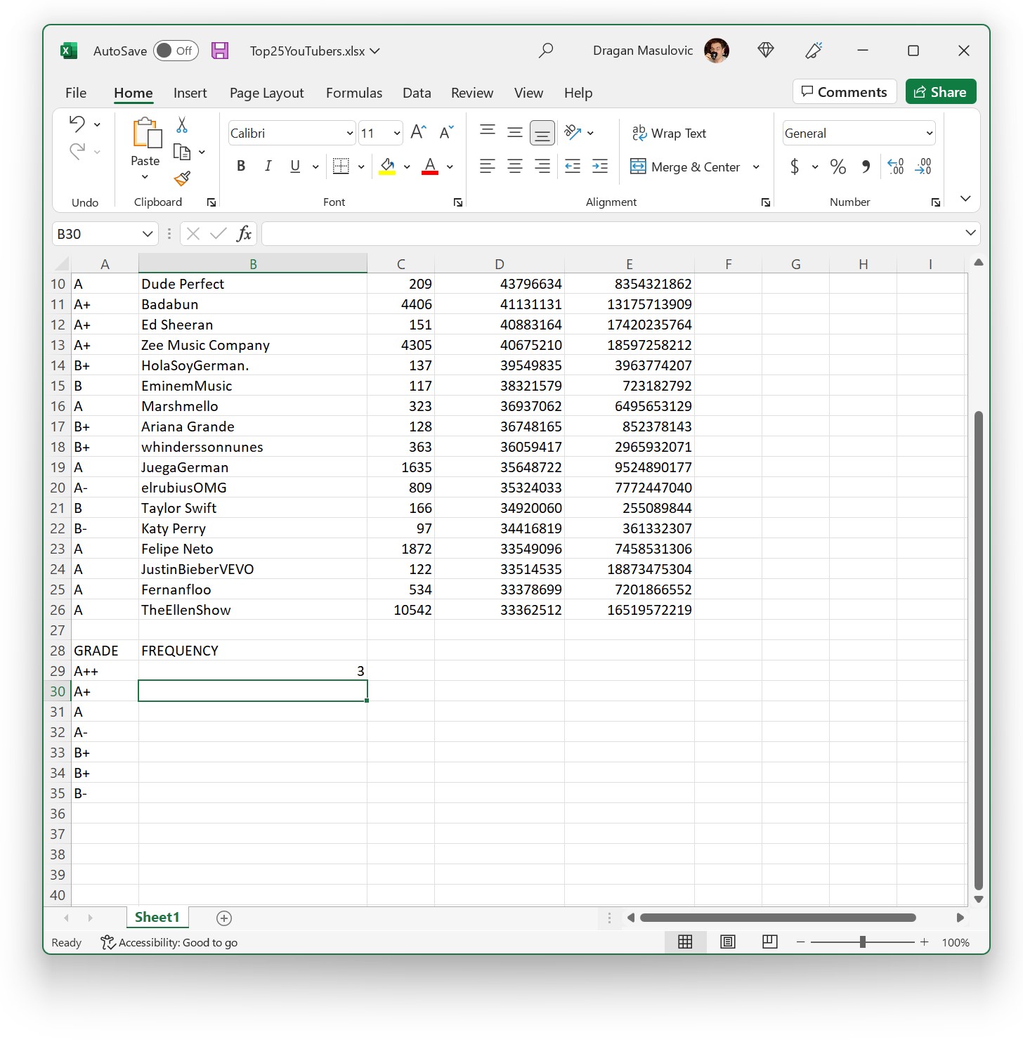Set Middle Align vertical alignment
This screenshot has height=1042, width=1023.
tap(515, 132)
